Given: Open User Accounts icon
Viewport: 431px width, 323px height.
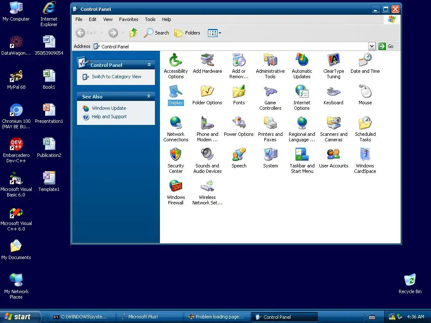Looking at the screenshot, I should [x=333, y=158].
